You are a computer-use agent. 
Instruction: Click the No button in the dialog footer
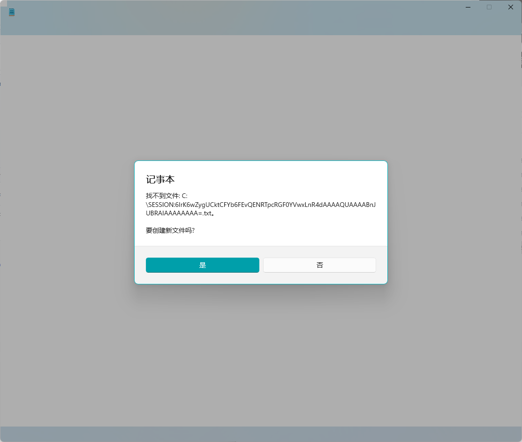(x=319, y=265)
